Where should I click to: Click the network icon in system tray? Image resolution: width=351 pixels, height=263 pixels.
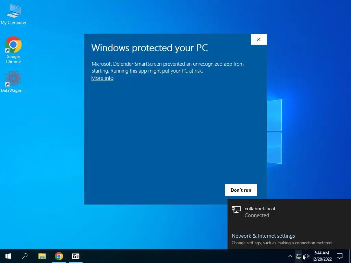pos(299,256)
